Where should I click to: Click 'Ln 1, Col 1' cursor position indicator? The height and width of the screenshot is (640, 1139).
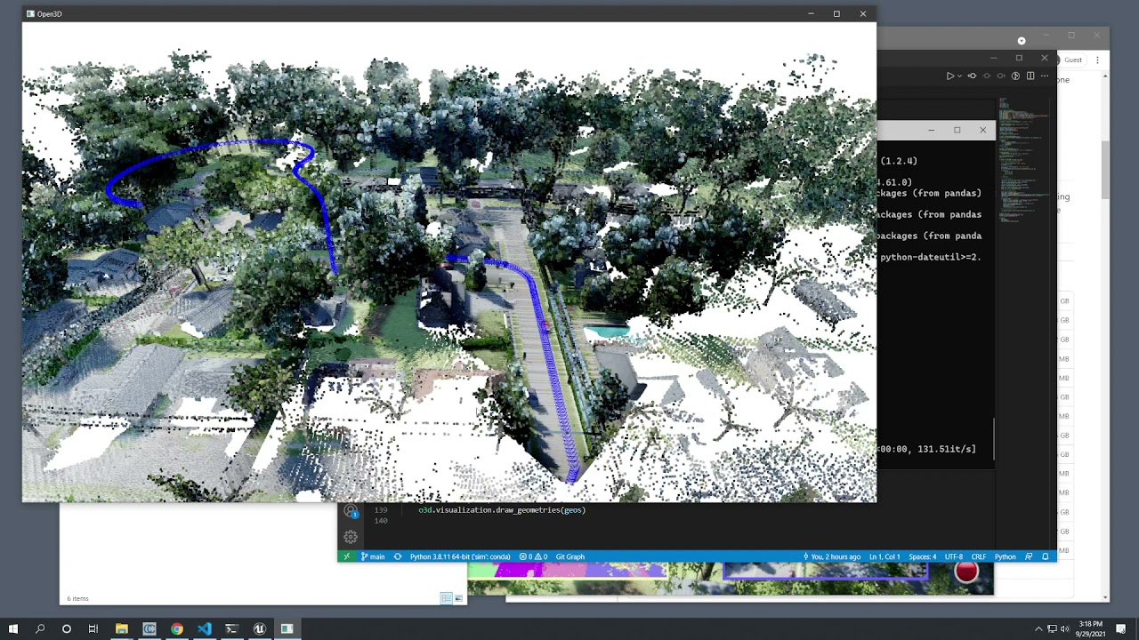point(885,556)
